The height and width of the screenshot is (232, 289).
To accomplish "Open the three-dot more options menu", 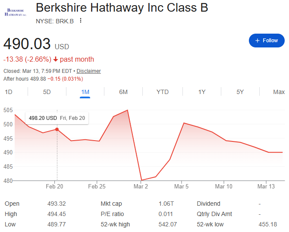I will (81, 21).
